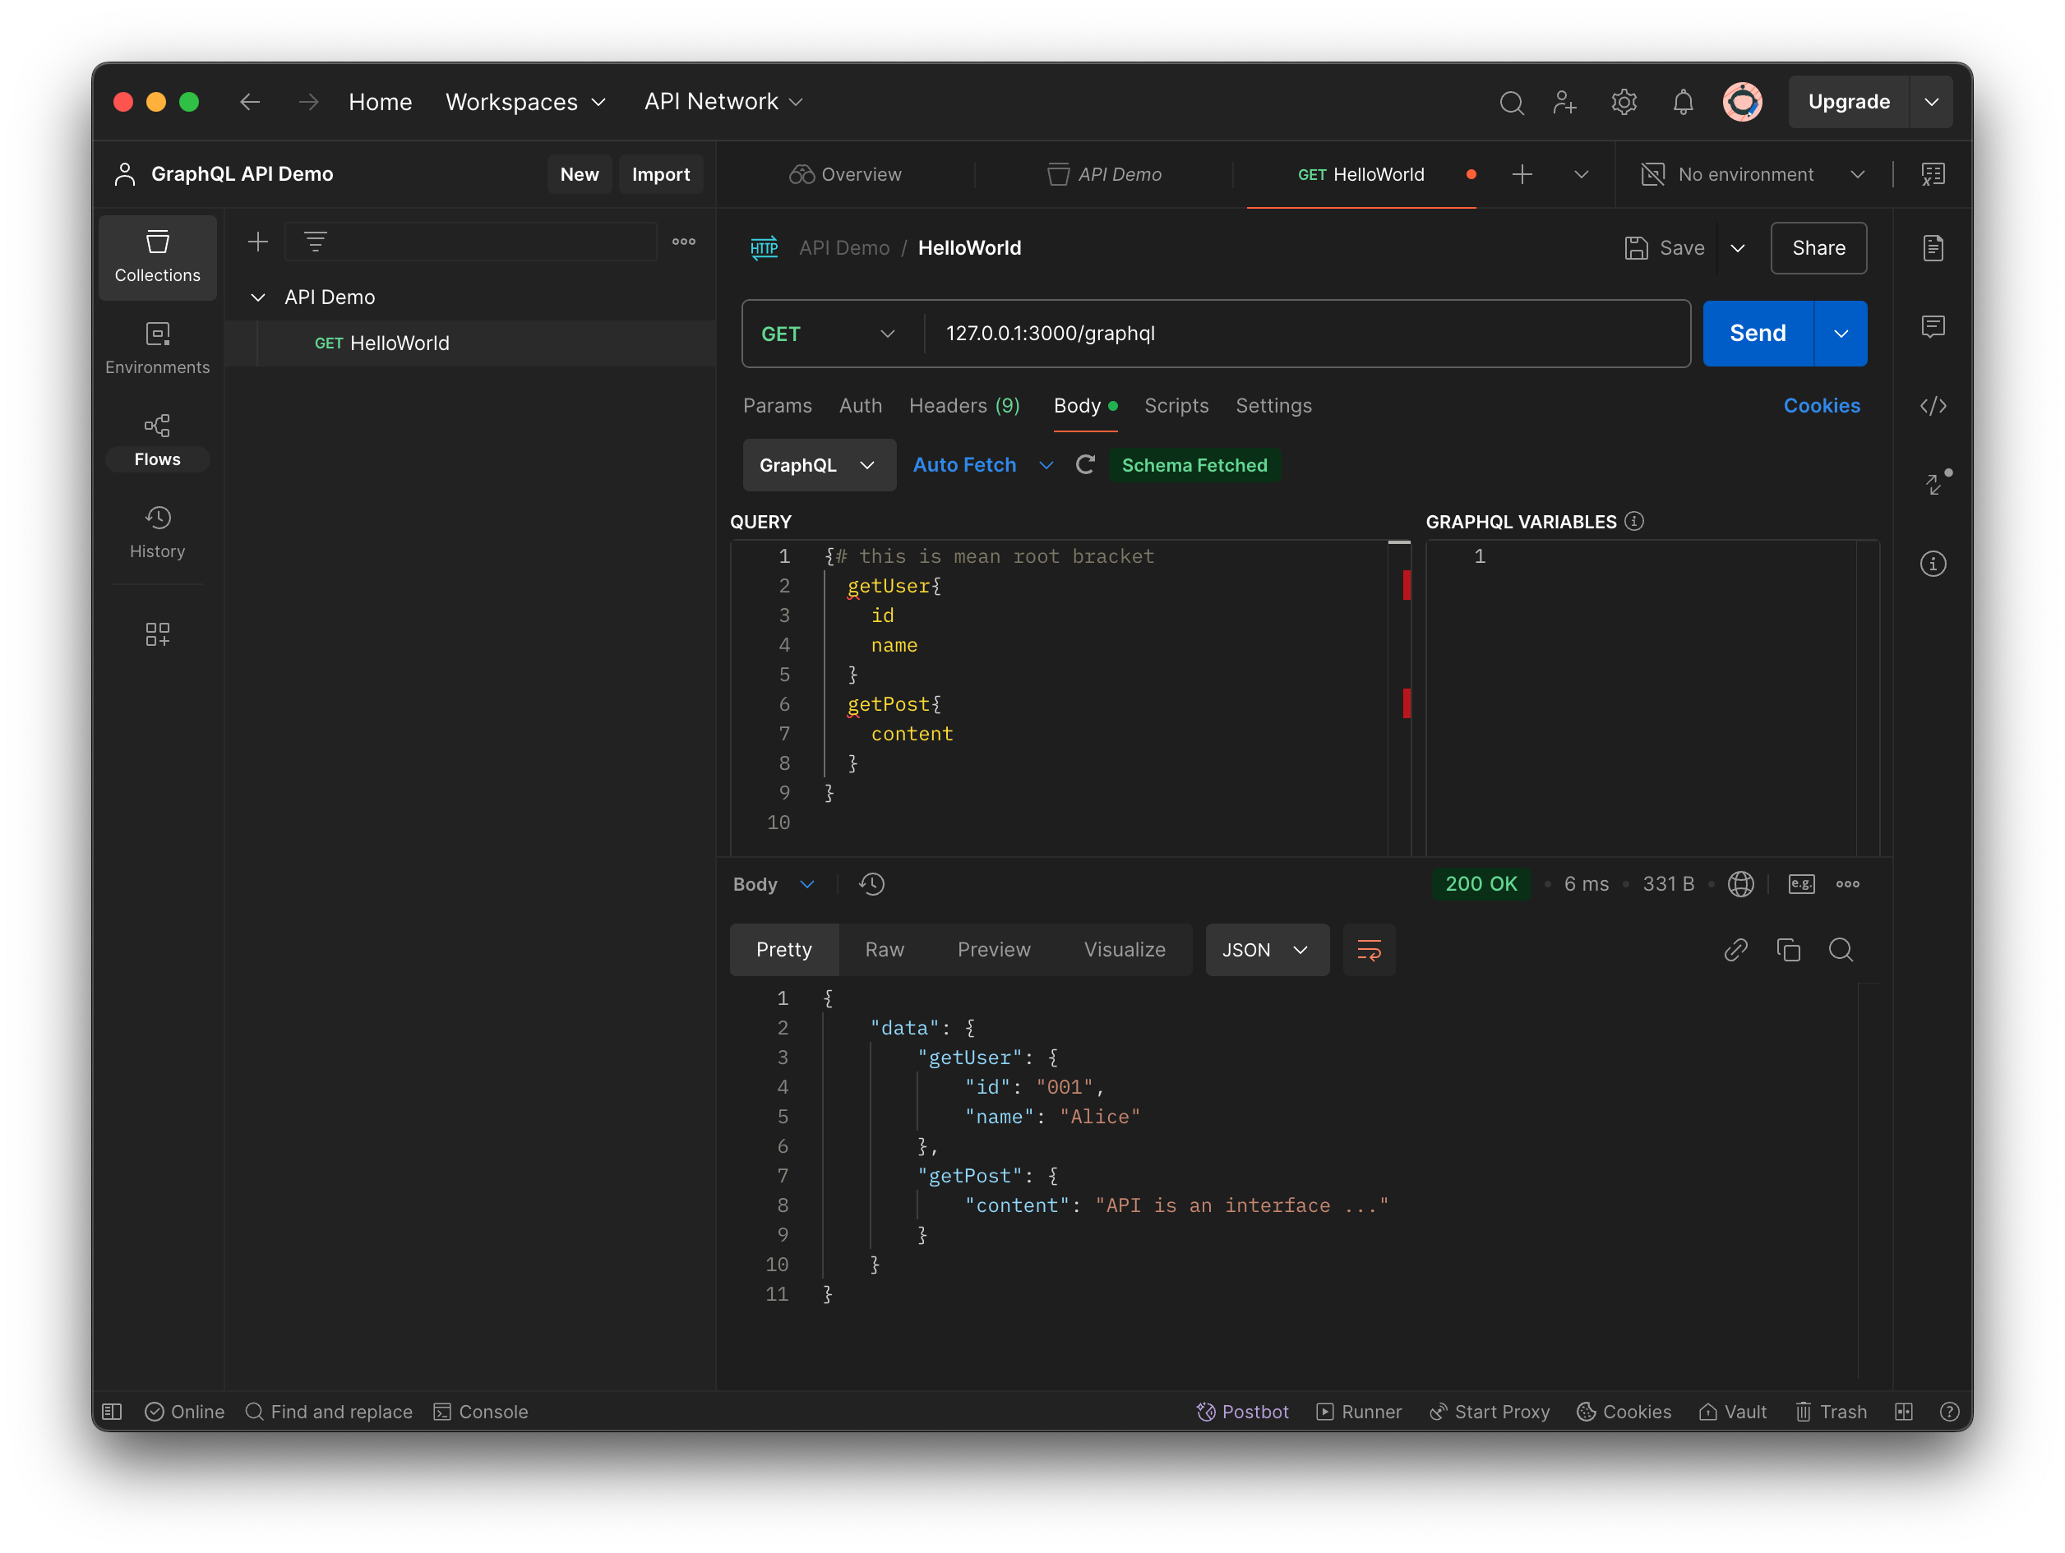The image size is (2065, 1553).
Task: Copy the response body
Action: [x=1789, y=949]
